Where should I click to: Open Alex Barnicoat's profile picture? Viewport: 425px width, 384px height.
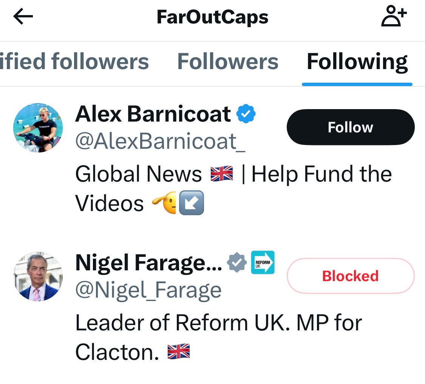(38, 128)
